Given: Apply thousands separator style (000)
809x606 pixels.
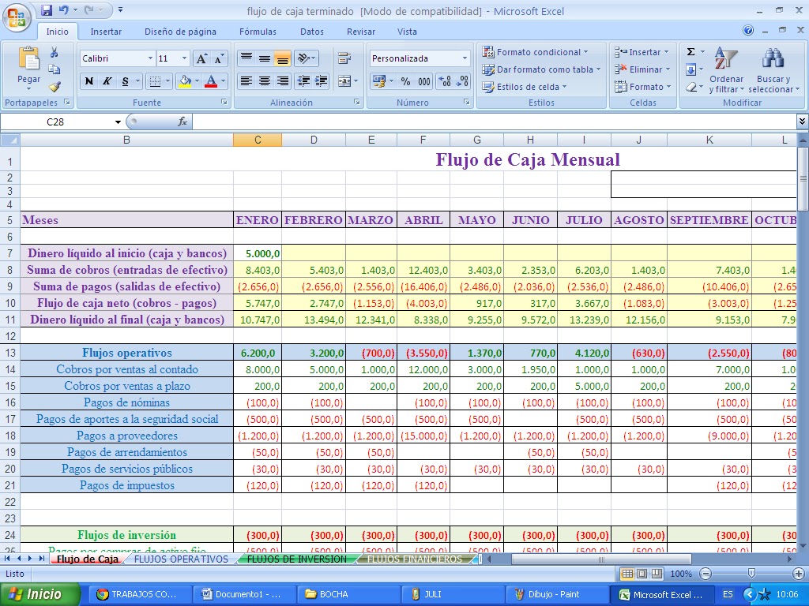Looking at the screenshot, I should click(424, 81).
